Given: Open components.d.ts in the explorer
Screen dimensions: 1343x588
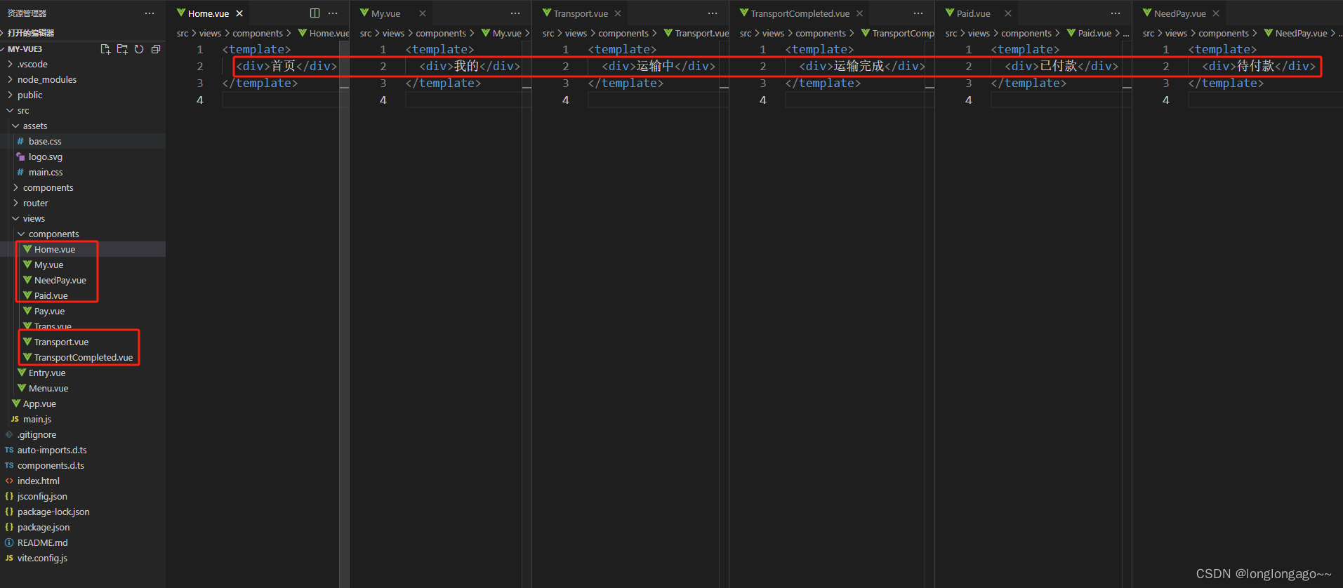Looking at the screenshot, I should [x=83, y=465].
